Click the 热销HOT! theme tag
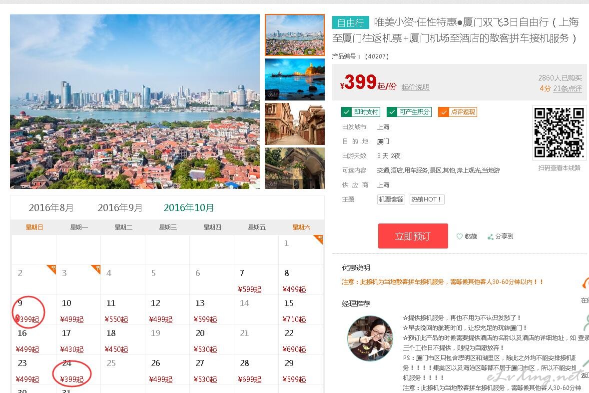The image size is (589, 393). point(427,199)
